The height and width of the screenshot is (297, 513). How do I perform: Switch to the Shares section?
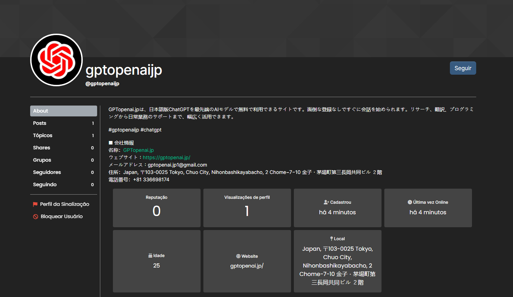[63, 148]
